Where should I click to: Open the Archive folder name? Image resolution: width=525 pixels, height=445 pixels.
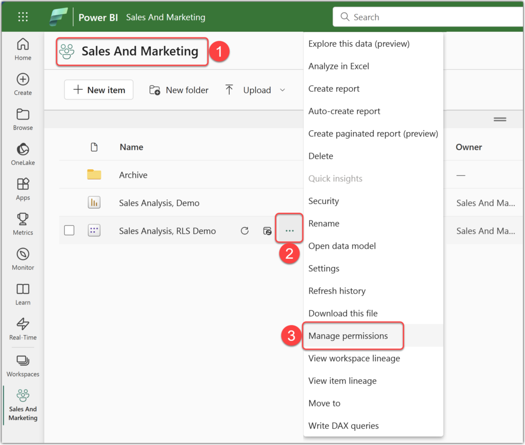tap(133, 175)
